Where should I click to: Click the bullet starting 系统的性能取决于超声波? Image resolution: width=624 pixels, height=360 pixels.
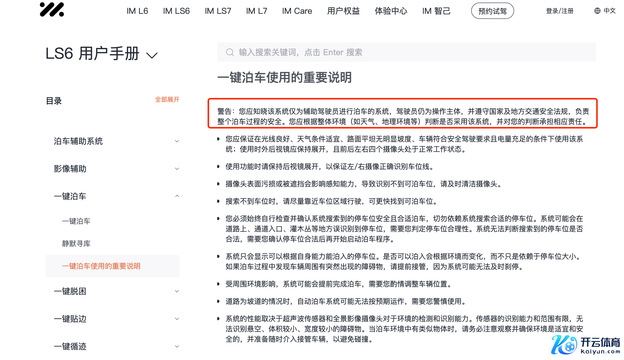[404, 329]
